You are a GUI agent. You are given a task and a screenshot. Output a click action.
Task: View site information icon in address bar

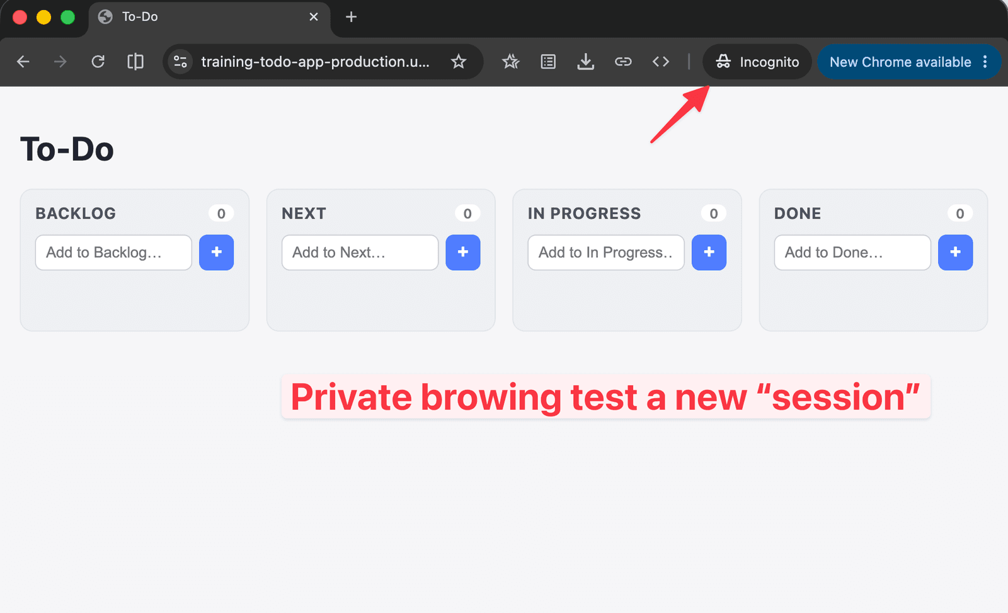click(x=180, y=62)
